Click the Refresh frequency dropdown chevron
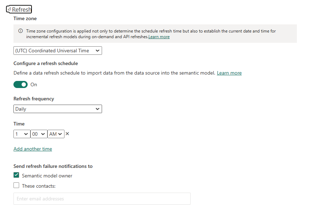 coord(97,109)
